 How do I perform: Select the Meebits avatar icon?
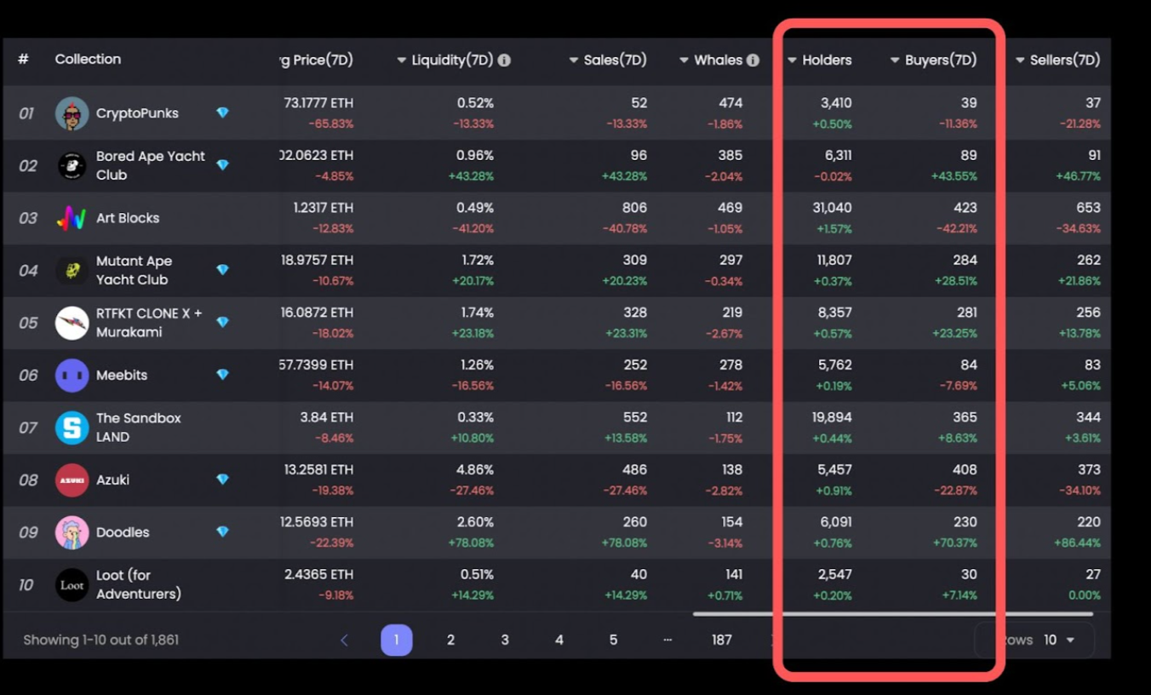[72, 375]
